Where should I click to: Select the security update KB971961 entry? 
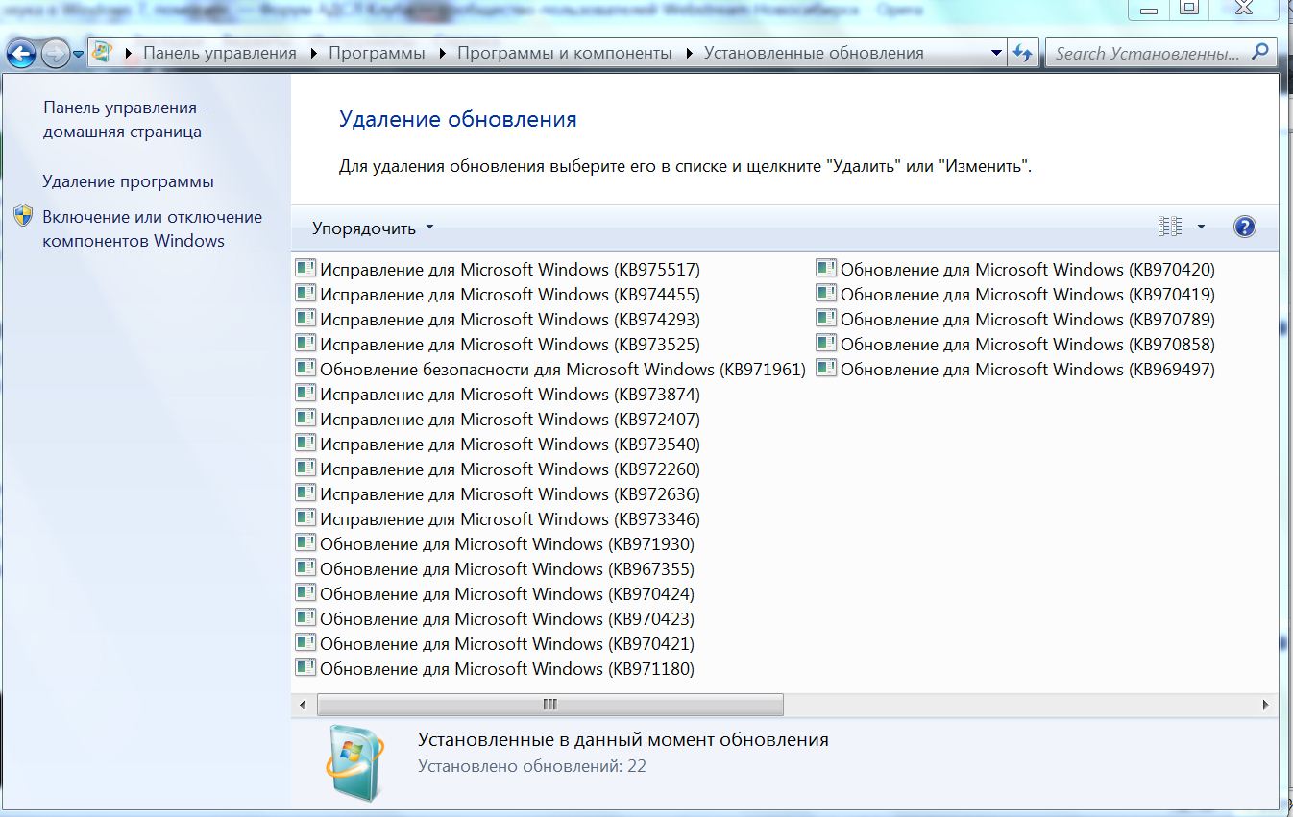point(562,370)
